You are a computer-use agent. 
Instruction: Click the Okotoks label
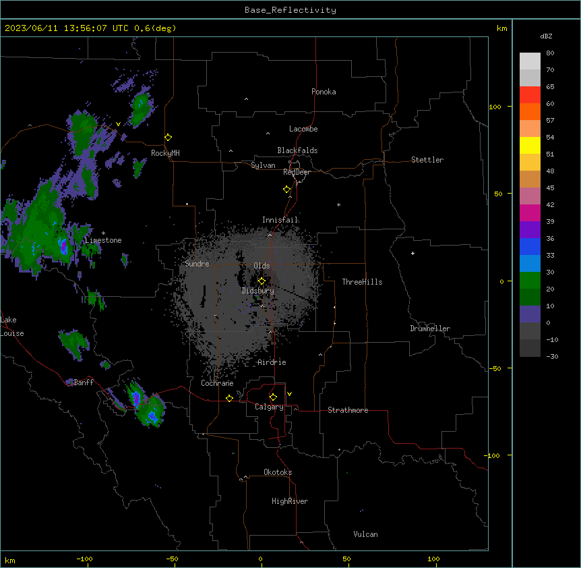pyautogui.click(x=278, y=472)
